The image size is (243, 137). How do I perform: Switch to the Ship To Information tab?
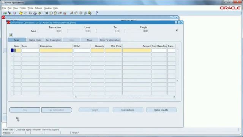tap(110, 40)
